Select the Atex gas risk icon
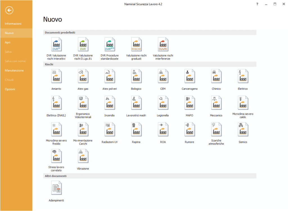The height and width of the screenshot is (211, 288). tap(83, 76)
